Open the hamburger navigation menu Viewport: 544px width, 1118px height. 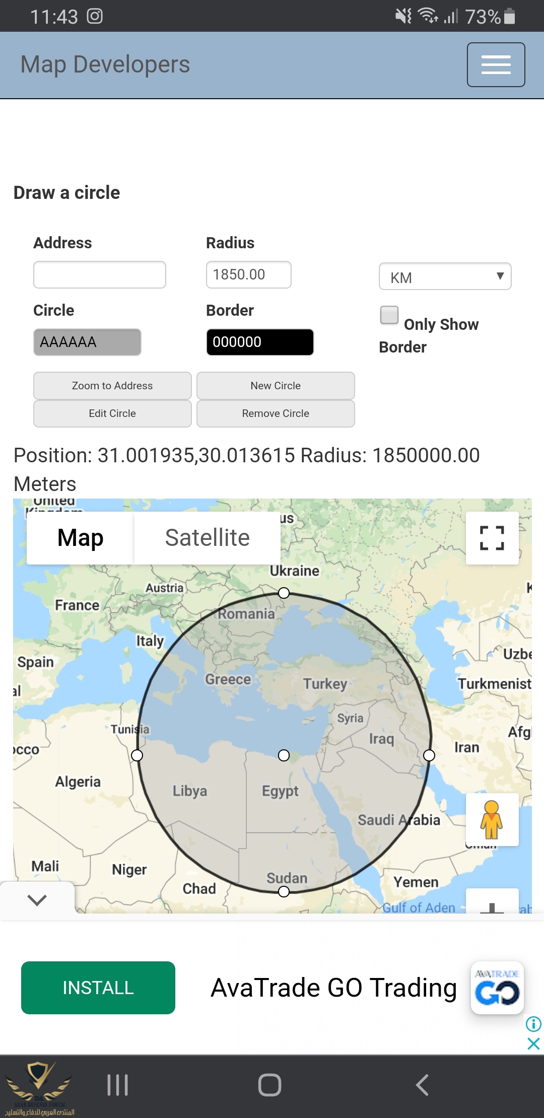coord(496,64)
